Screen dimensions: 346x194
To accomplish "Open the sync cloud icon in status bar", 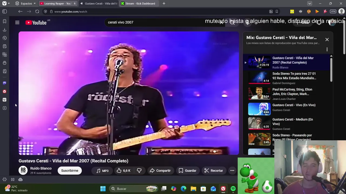I will (x=20, y=179).
